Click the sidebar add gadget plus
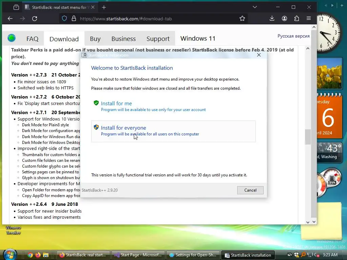347x260 pixels. [342, 5]
